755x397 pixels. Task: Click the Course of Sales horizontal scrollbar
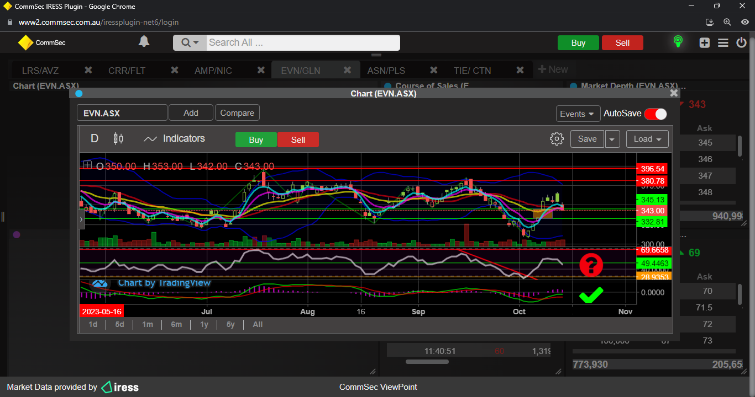coord(427,362)
